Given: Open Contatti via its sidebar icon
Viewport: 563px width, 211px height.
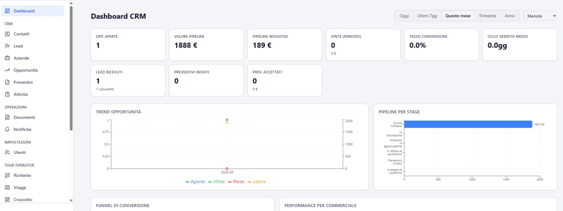Looking at the screenshot, I should [7, 34].
